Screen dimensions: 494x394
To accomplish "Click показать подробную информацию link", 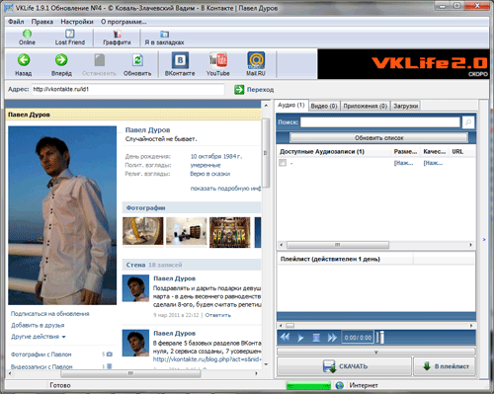I will pos(225,189).
